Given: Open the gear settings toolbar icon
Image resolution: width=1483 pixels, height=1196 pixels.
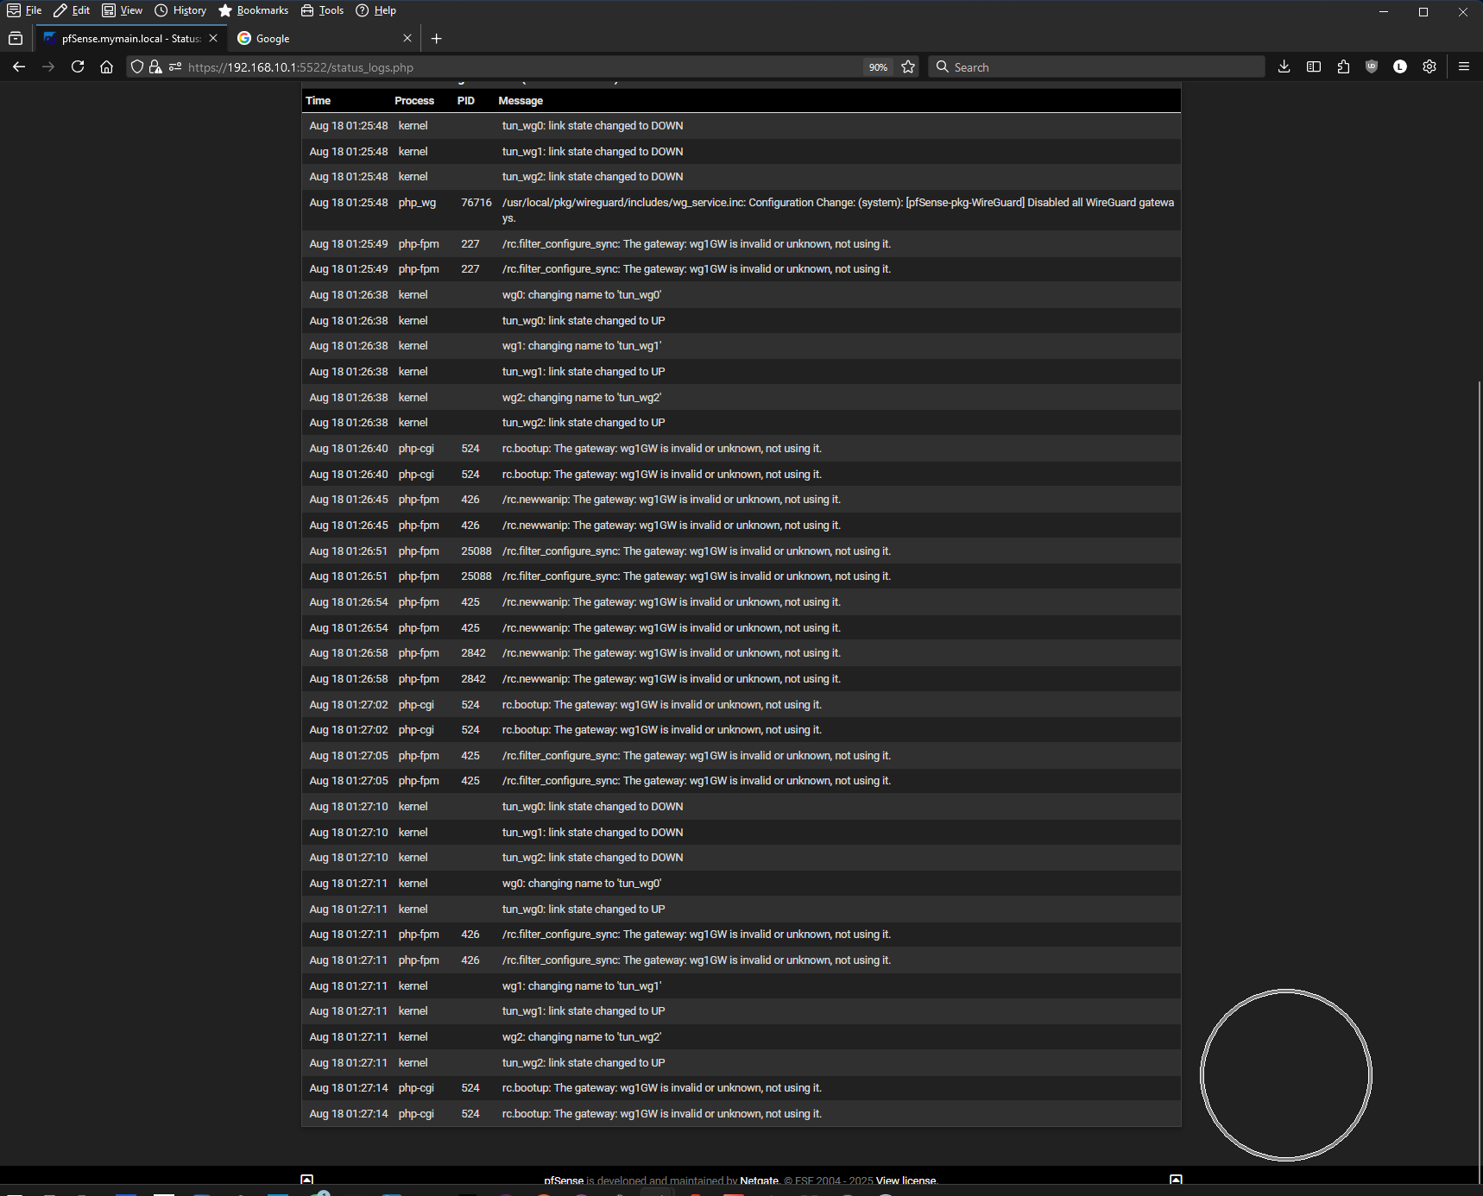Looking at the screenshot, I should coord(1429,67).
